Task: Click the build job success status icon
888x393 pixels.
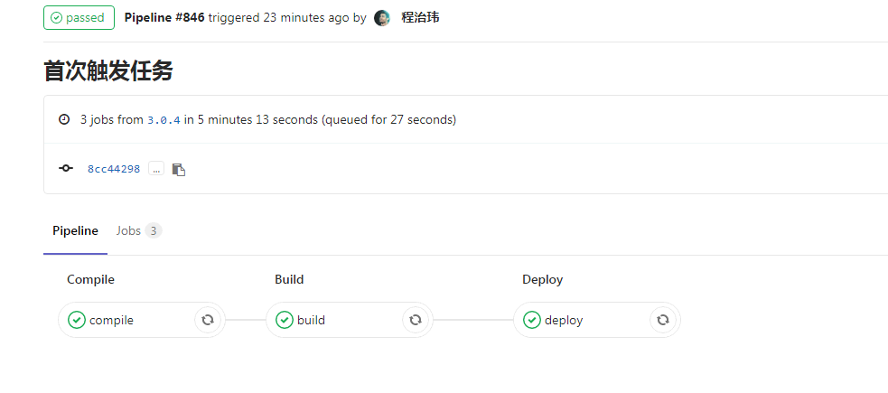Action: click(285, 320)
